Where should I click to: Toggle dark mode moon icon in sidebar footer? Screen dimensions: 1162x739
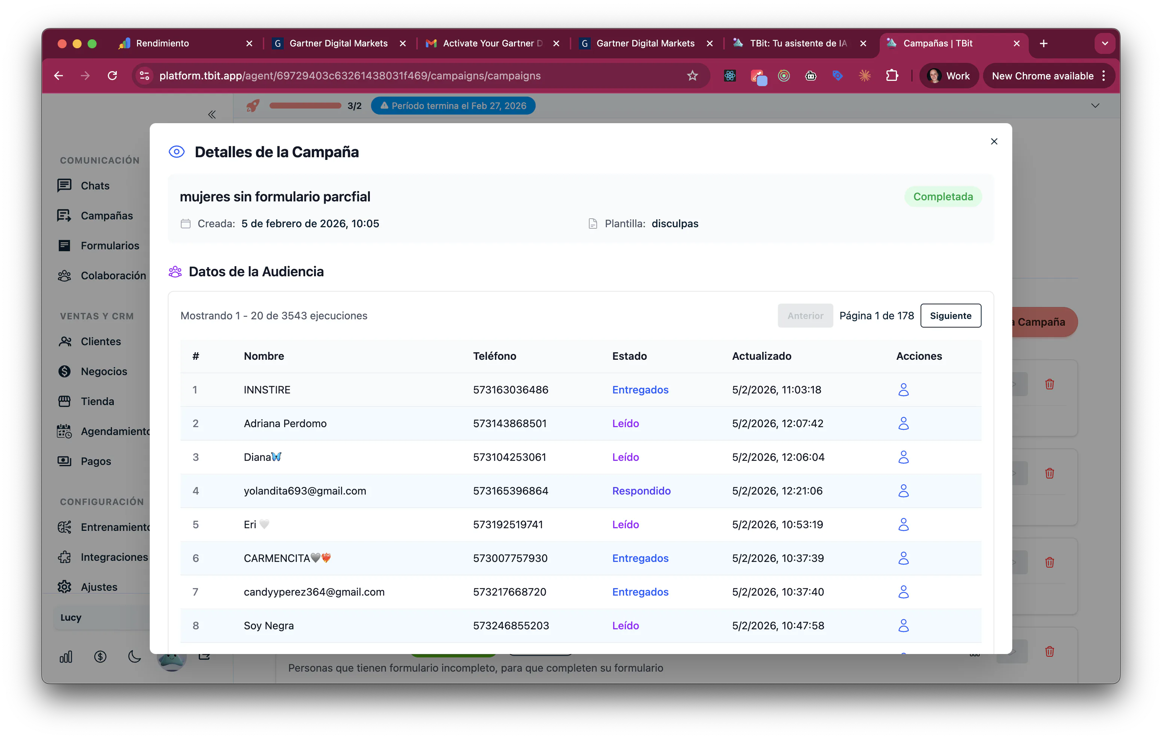(x=135, y=657)
